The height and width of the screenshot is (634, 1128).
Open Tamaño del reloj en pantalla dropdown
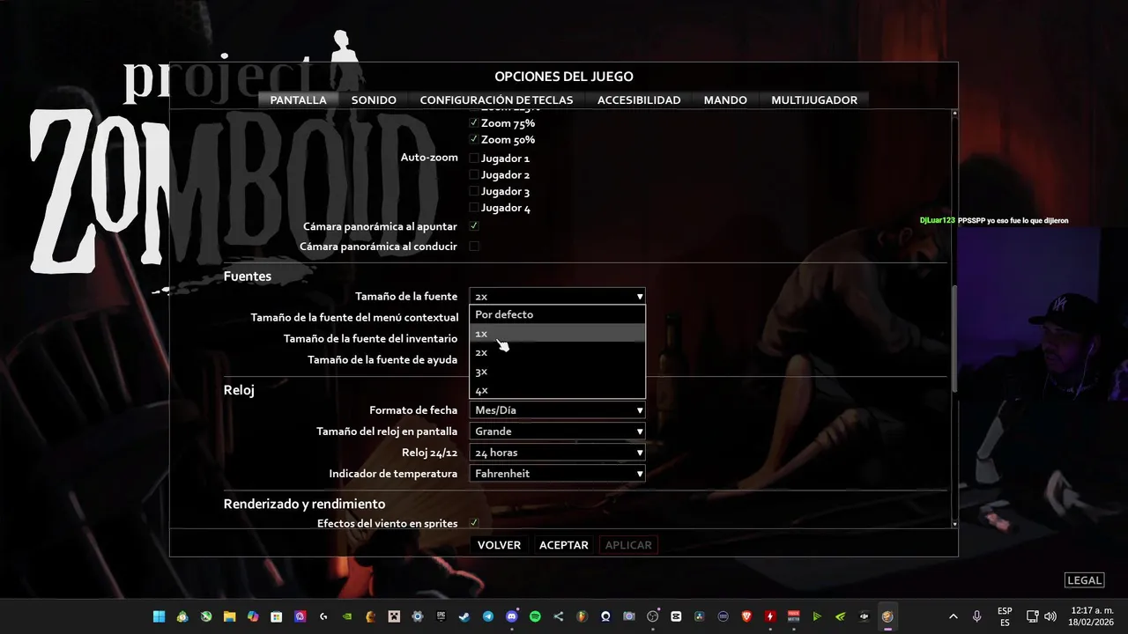pyautogui.click(x=557, y=431)
